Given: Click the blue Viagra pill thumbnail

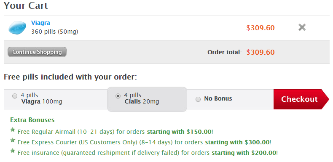Looking at the screenshot, I should click(17, 28).
